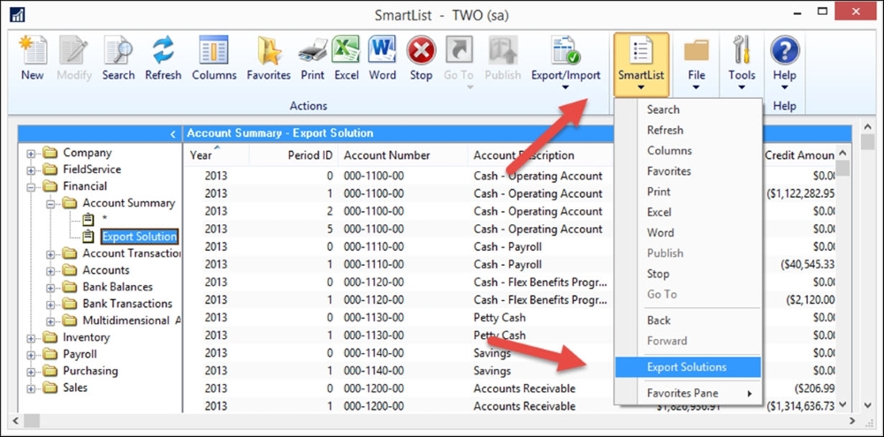Expand the Bank Balances folder node
This screenshot has height=437, width=884.
(x=50, y=288)
